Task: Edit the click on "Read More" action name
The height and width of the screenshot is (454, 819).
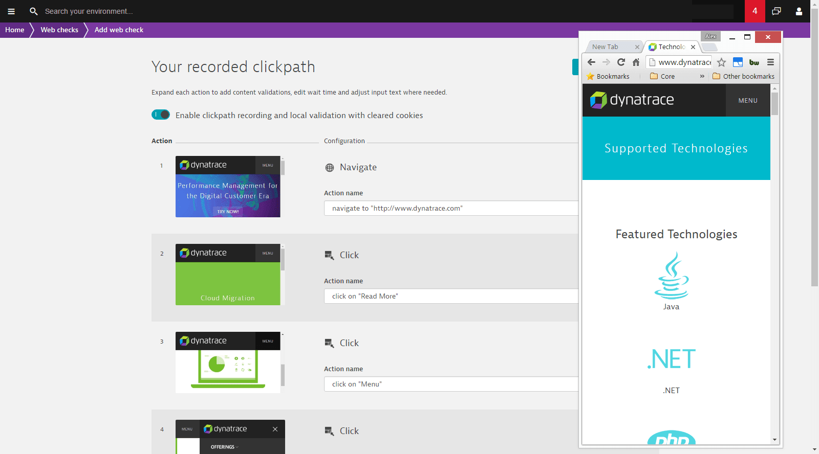Action: [x=451, y=296]
